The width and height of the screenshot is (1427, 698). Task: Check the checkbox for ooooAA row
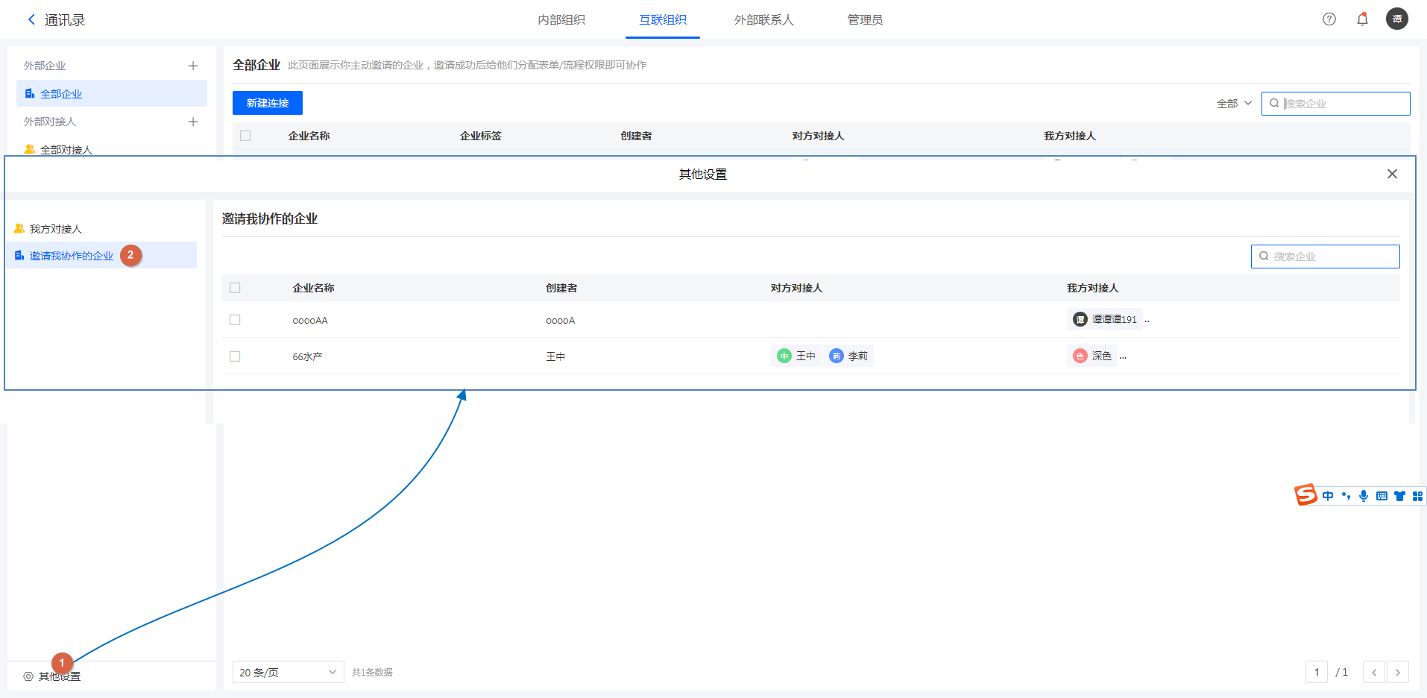(235, 320)
